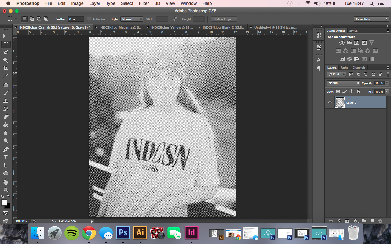391x244 pixels.
Task: Add an Invert adjustment
Action: point(342,59)
